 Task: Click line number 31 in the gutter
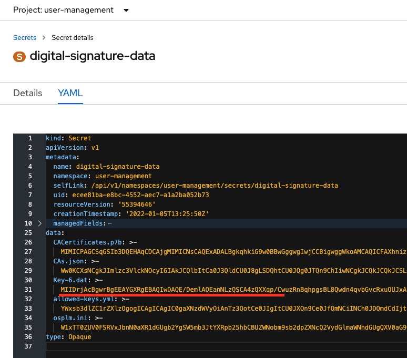pos(28,290)
